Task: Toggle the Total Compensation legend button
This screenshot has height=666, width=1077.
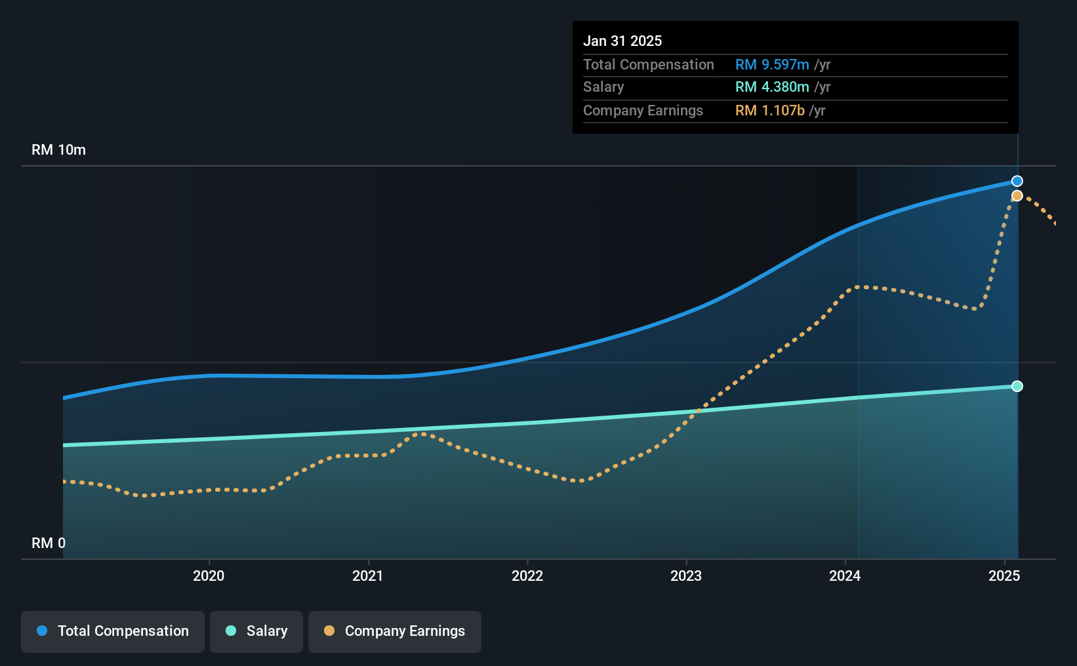Action: [x=113, y=631]
